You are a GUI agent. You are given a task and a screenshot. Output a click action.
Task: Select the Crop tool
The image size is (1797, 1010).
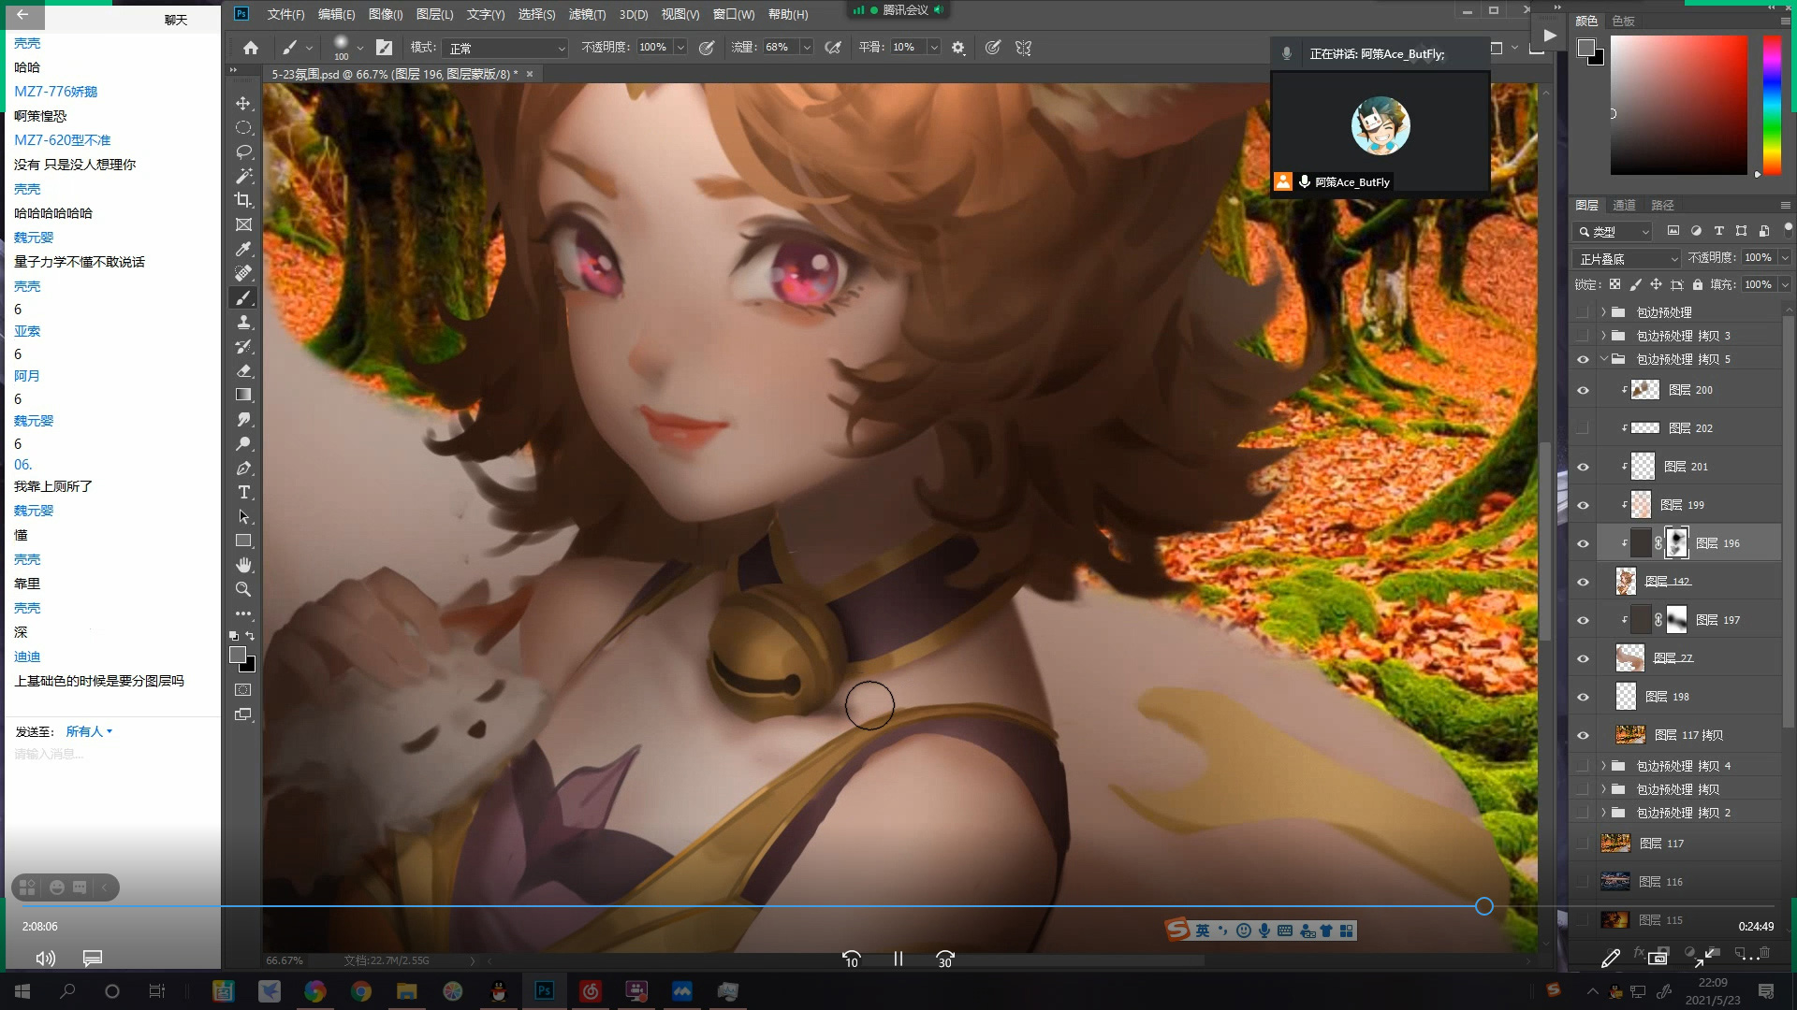click(x=243, y=200)
